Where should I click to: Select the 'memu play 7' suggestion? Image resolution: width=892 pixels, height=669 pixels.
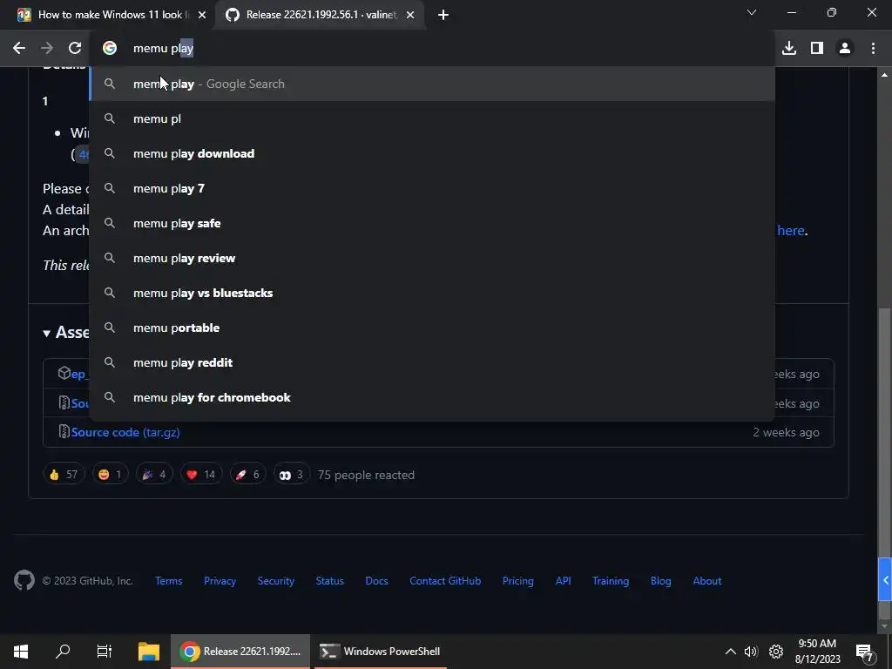432,188
